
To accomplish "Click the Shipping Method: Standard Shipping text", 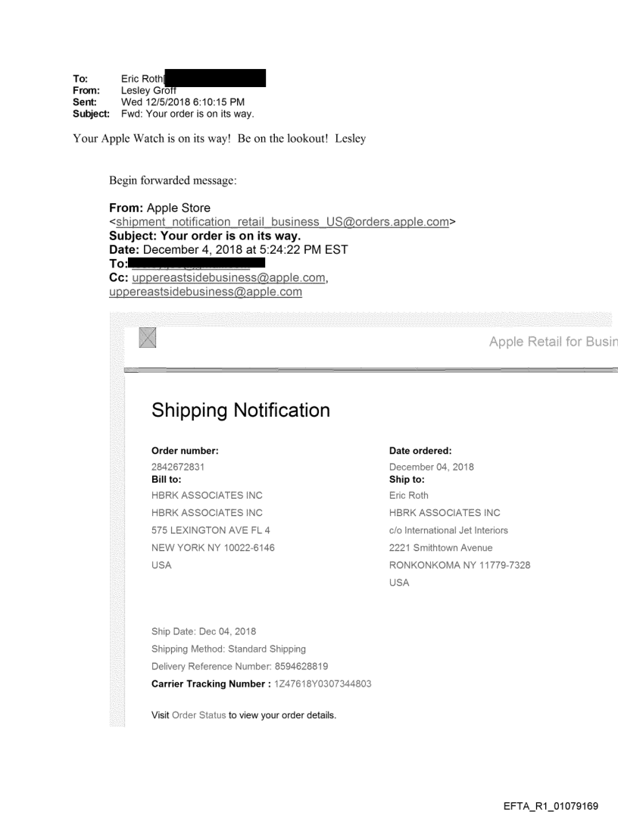I will [229, 649].
